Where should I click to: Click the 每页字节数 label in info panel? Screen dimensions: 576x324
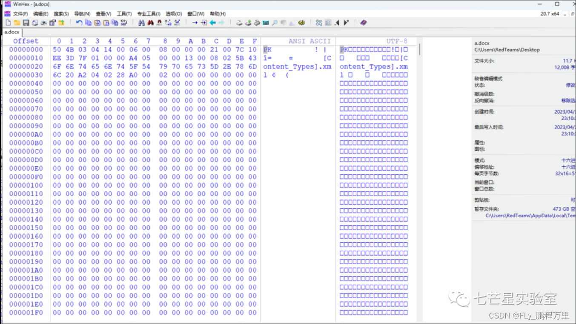pos(487,173)
